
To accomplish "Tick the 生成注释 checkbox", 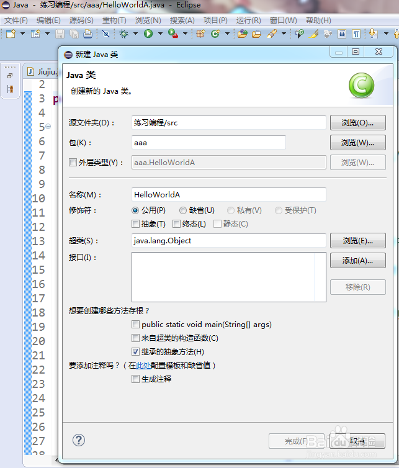I will tap(135, 379).
